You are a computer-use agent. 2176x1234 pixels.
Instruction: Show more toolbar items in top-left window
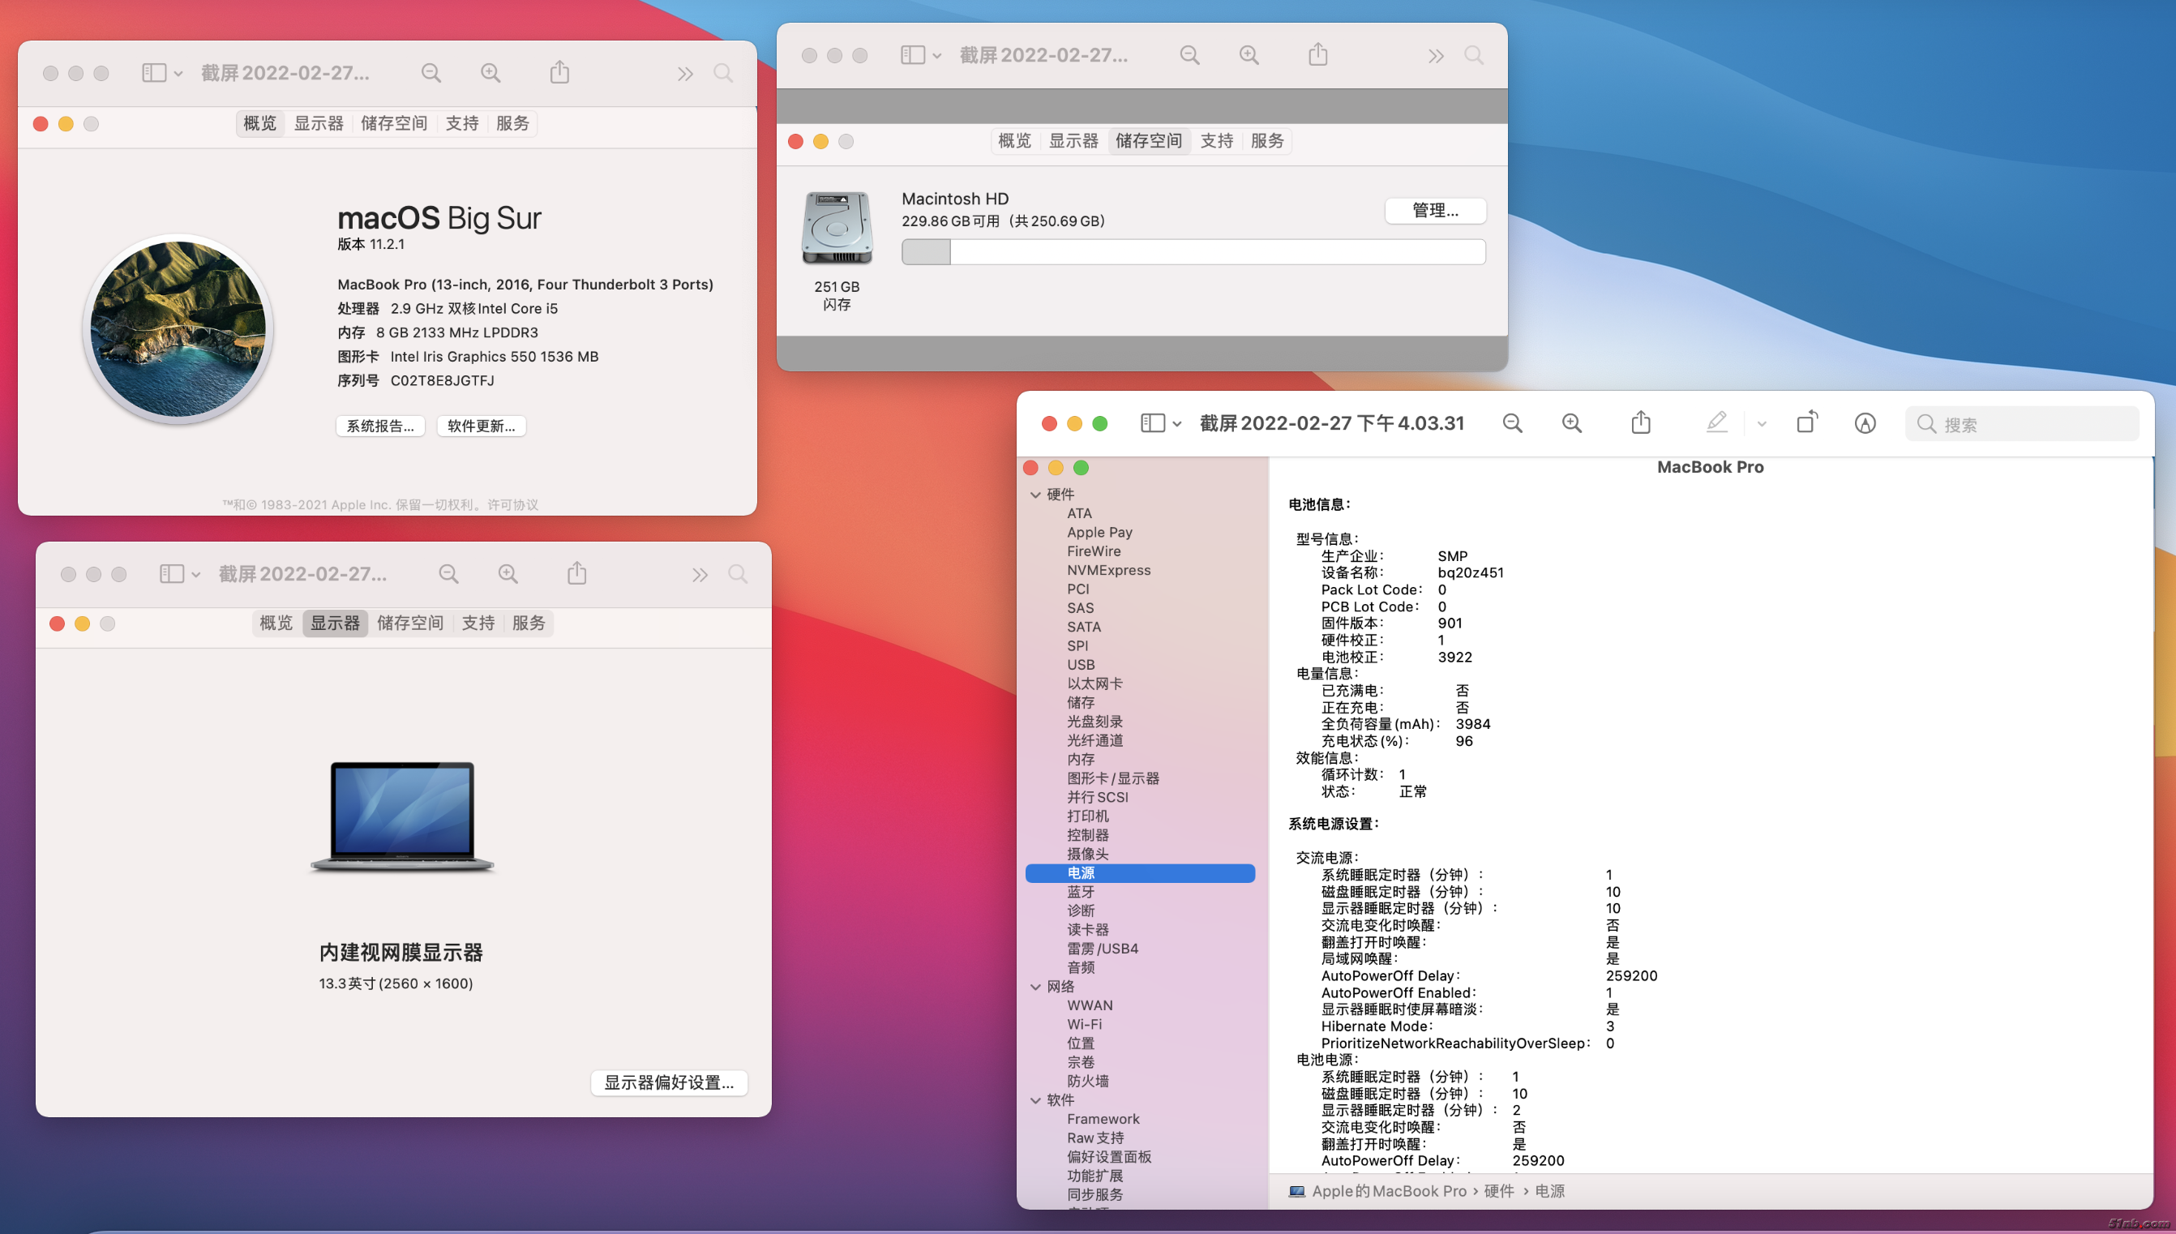(x=684, y=74)
